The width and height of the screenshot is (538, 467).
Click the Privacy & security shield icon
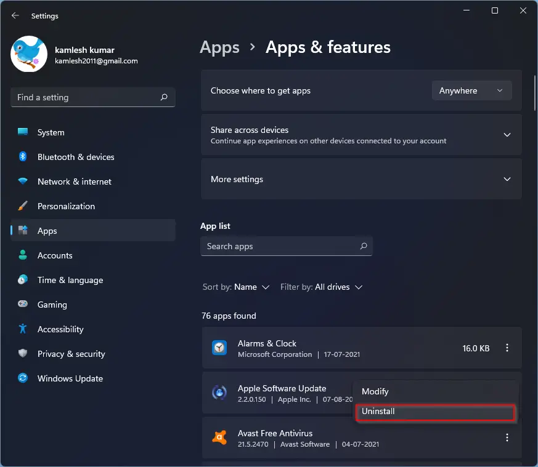(x=23, y=353)
